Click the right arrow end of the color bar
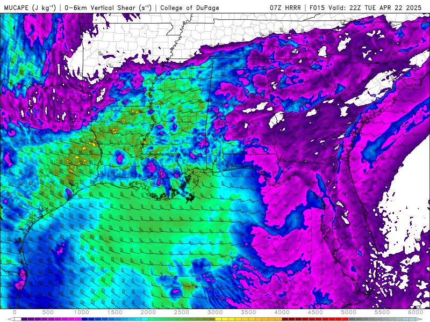This screenshot has height=322, width=430. pyautogui.click(x=419, y=319)
